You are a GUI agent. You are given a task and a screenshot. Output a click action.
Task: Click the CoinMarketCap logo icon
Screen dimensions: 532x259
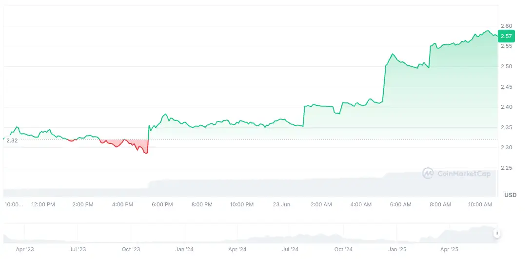pyautogui.click(x=428, y=173)
